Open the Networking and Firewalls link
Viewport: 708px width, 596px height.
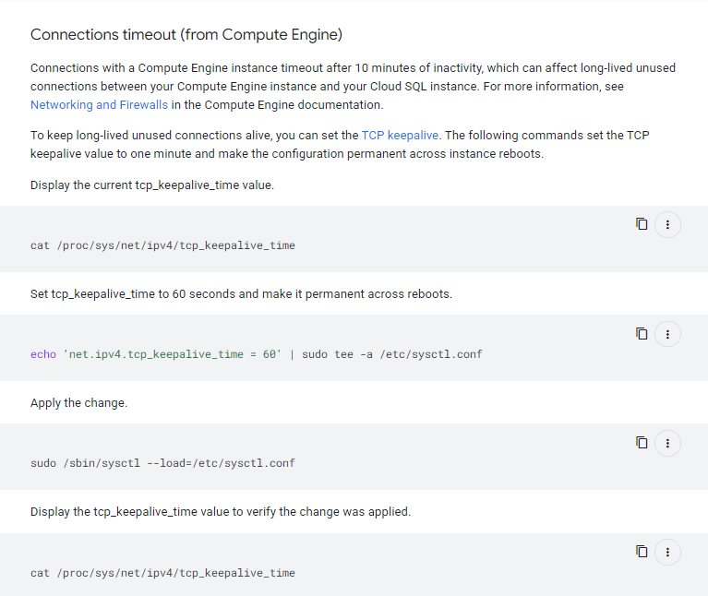click(99, 105)
